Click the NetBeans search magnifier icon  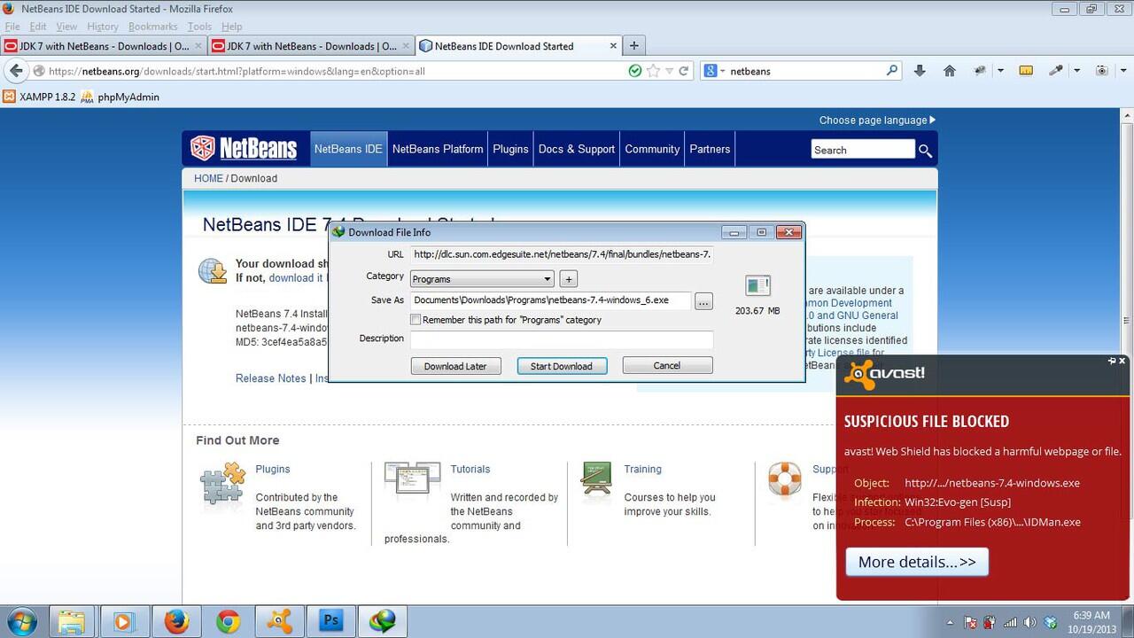coord(925,151)
